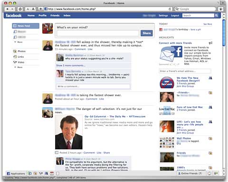
Task: Open the columnist photo thumbnail of NYTimes article
Action: 69,132
